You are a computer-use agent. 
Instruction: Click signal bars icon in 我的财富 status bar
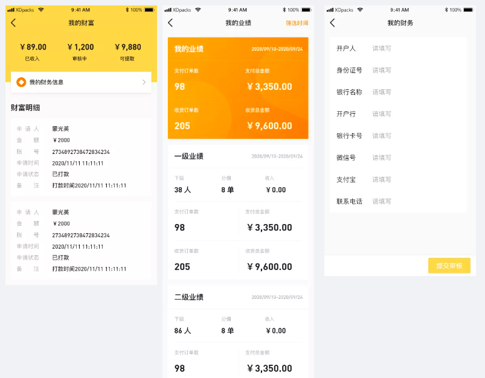pyautogui.click(x=11, y=10)
